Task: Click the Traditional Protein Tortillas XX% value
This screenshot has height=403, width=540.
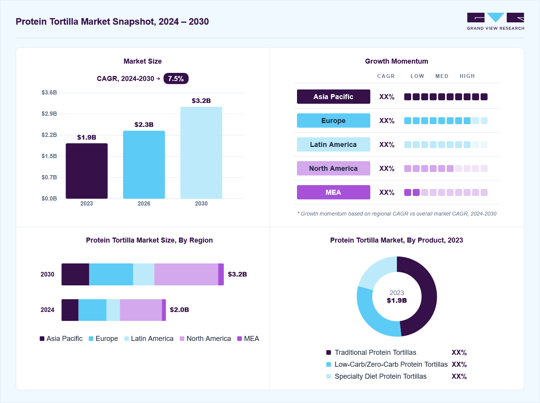Action: click(459, 352)
